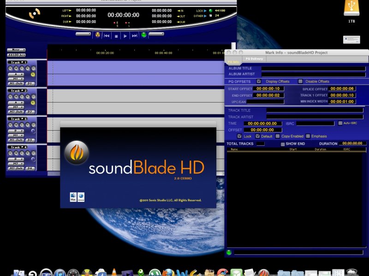Rewind to start with the skip-back button
The height and width of the screenshot is (276, 369).
point(107,36)
